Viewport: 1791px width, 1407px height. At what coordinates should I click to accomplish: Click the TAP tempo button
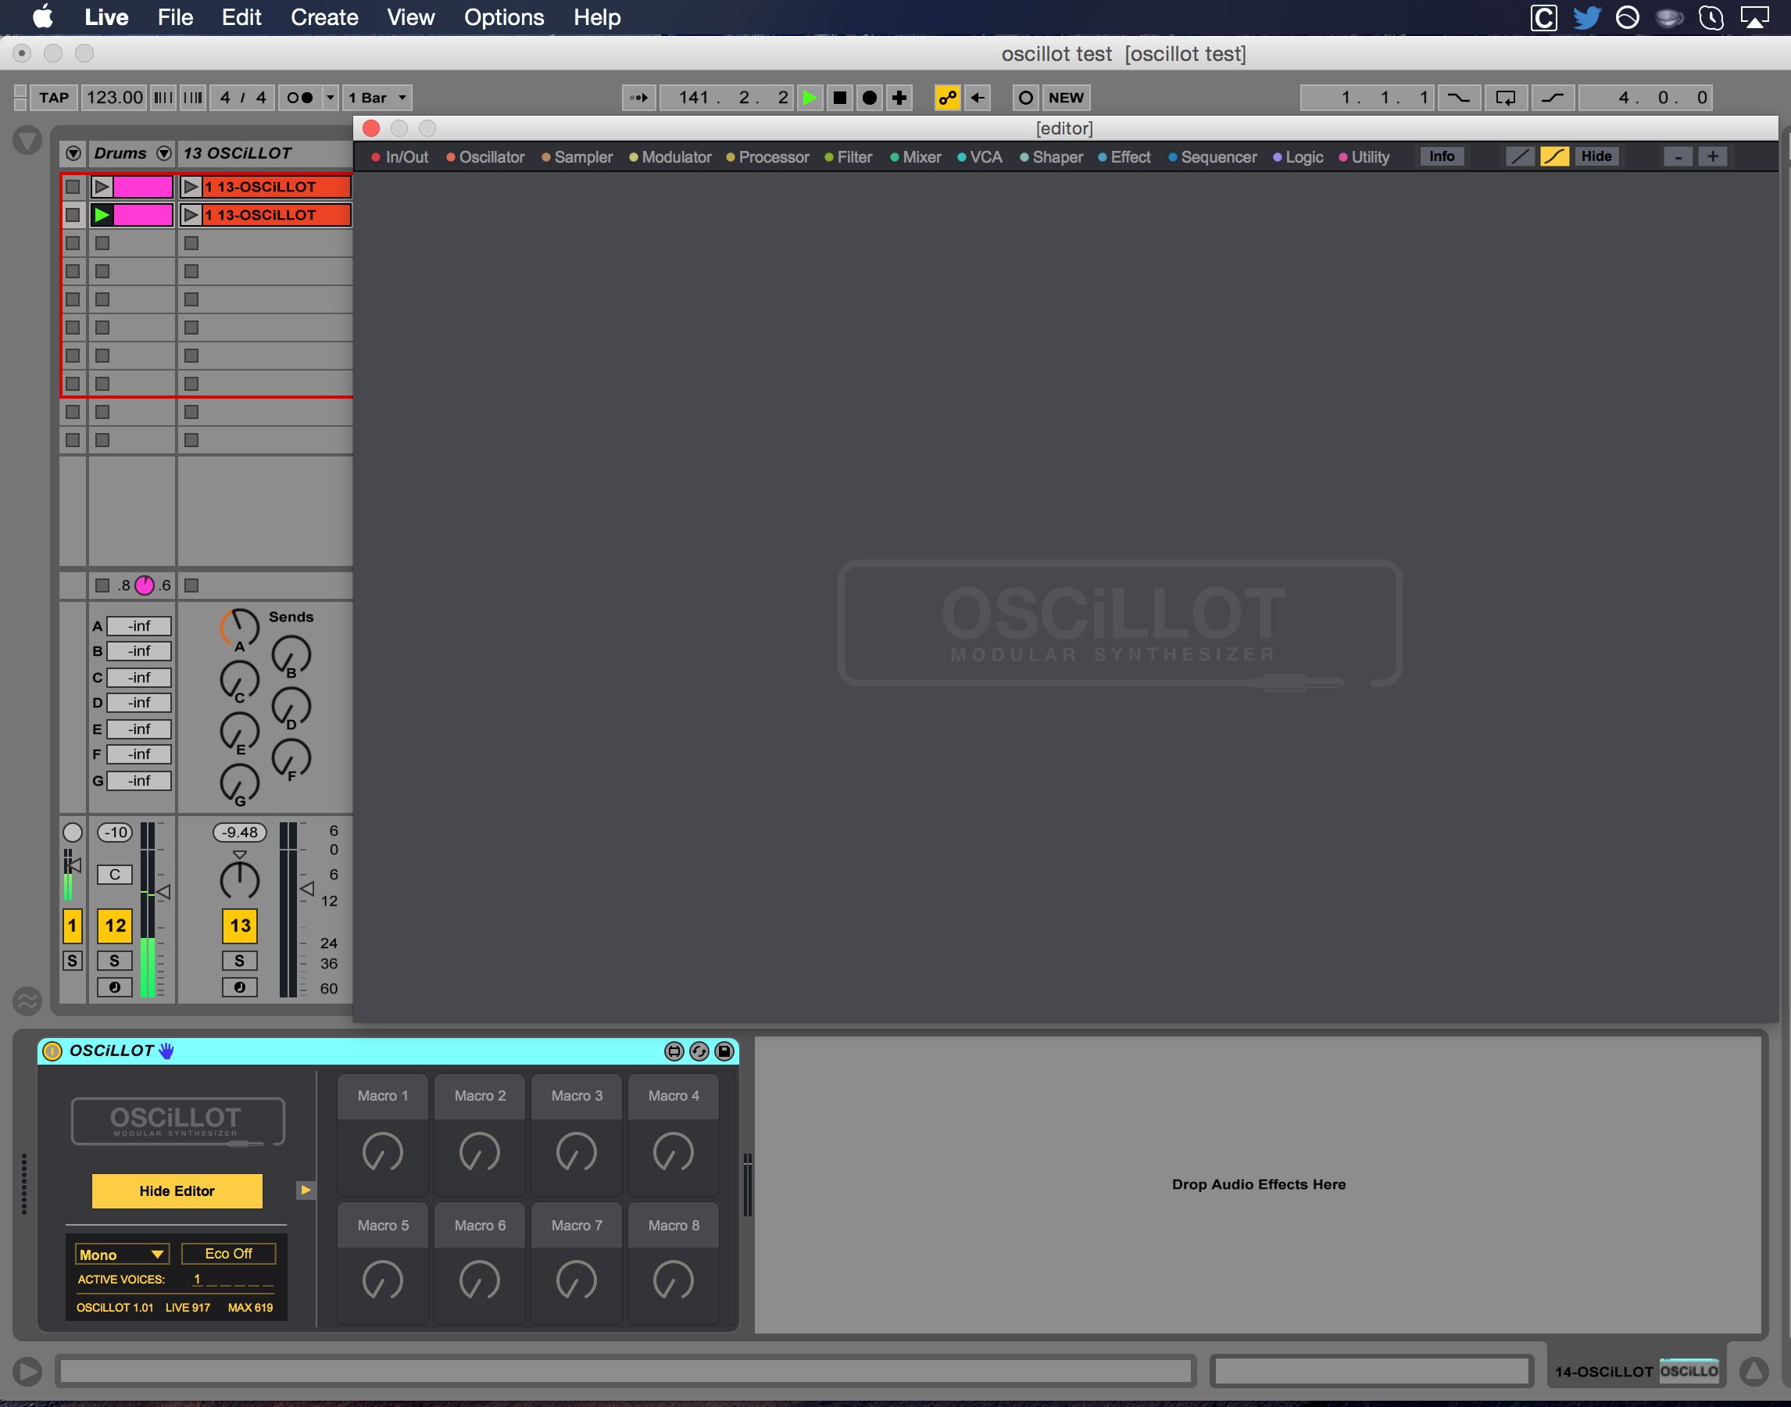pyautogui.click(x=55, y=97)
